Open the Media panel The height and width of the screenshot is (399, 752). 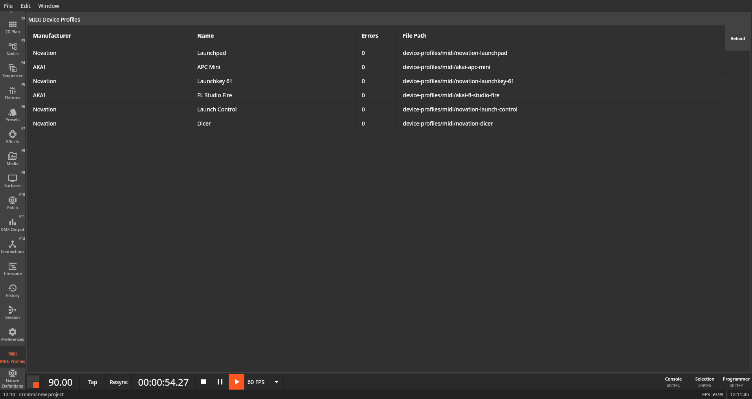click(x=13, y=159)
